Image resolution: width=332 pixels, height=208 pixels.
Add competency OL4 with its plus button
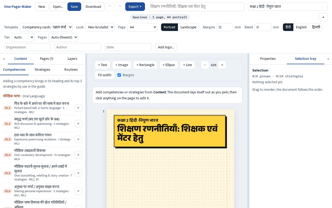click(78, 155)
